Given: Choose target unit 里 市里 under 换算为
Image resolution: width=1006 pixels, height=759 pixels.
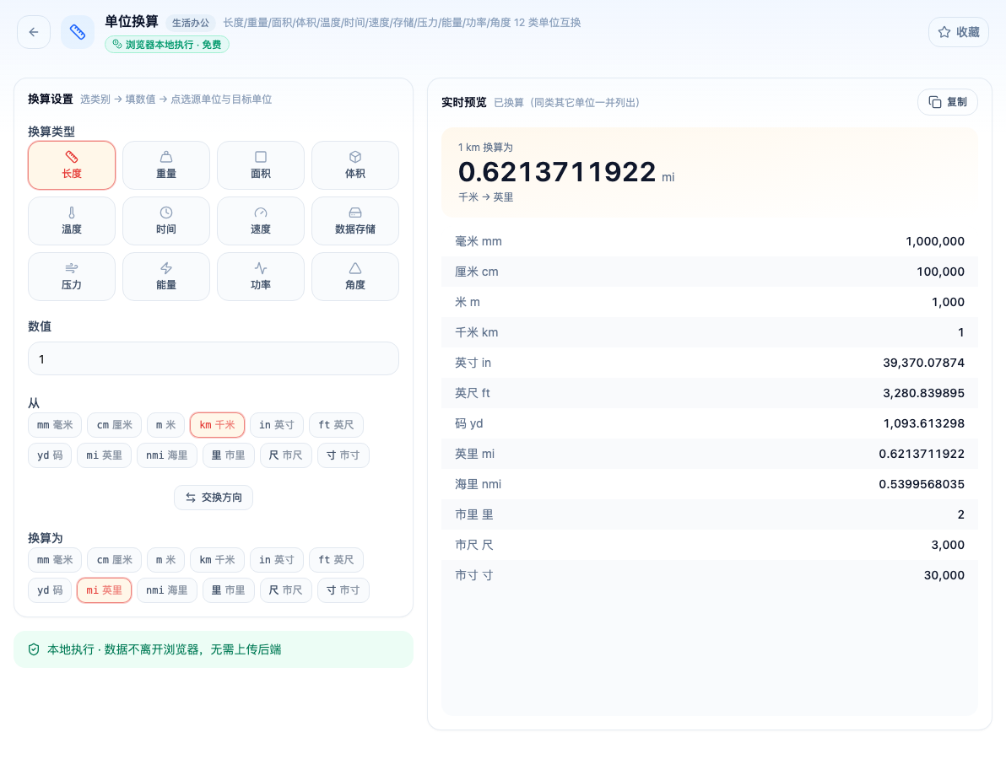Looking at the screenshot, I should click(229, 590).
